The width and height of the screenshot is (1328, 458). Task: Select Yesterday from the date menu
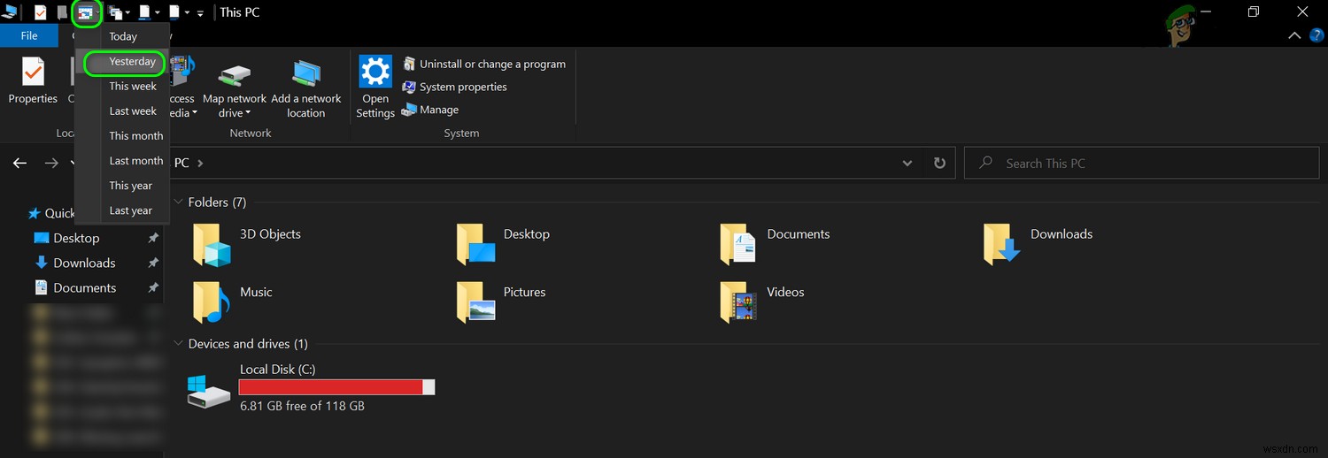[132, 62]
